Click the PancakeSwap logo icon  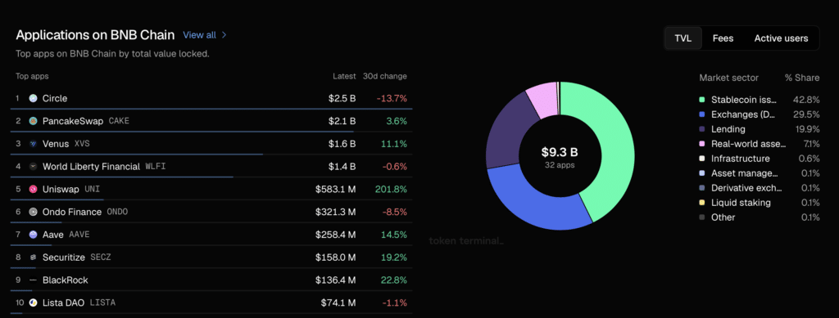(x=33, y=121)
